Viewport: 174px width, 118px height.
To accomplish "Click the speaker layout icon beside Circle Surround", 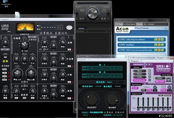I will (150, 80).
